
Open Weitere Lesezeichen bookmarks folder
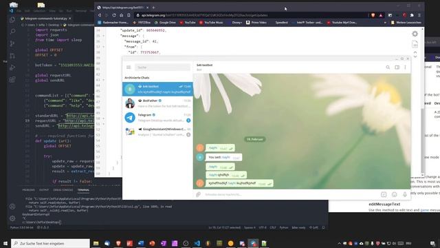pyautogui.click(x=406, y=22)
